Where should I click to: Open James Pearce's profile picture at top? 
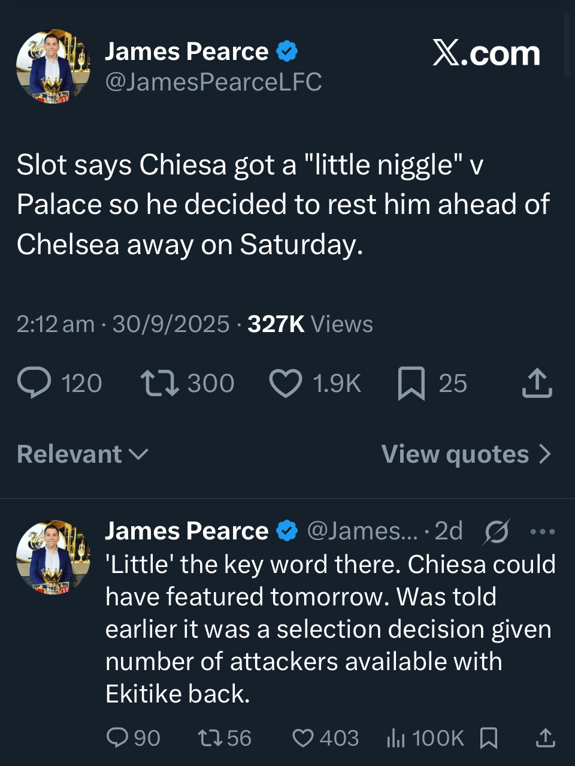(53, 67)
